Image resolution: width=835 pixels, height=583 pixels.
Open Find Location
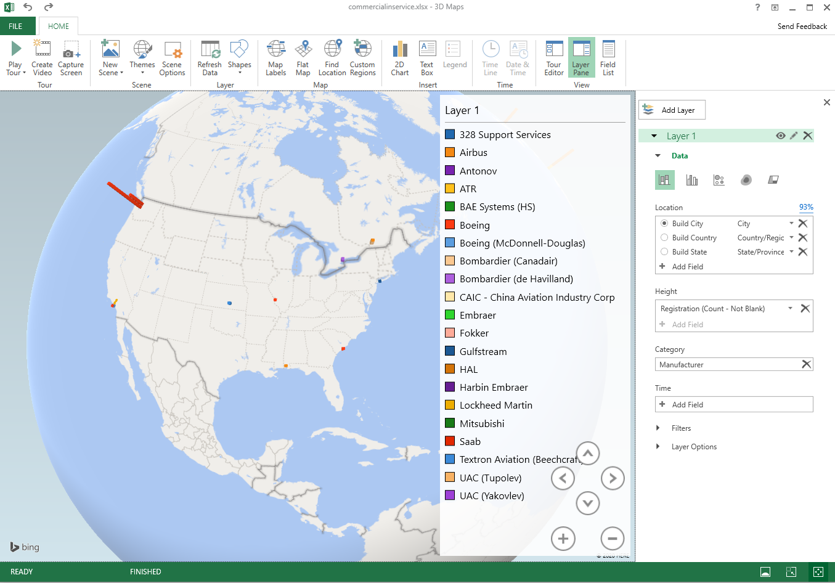(x=332, y=58)
